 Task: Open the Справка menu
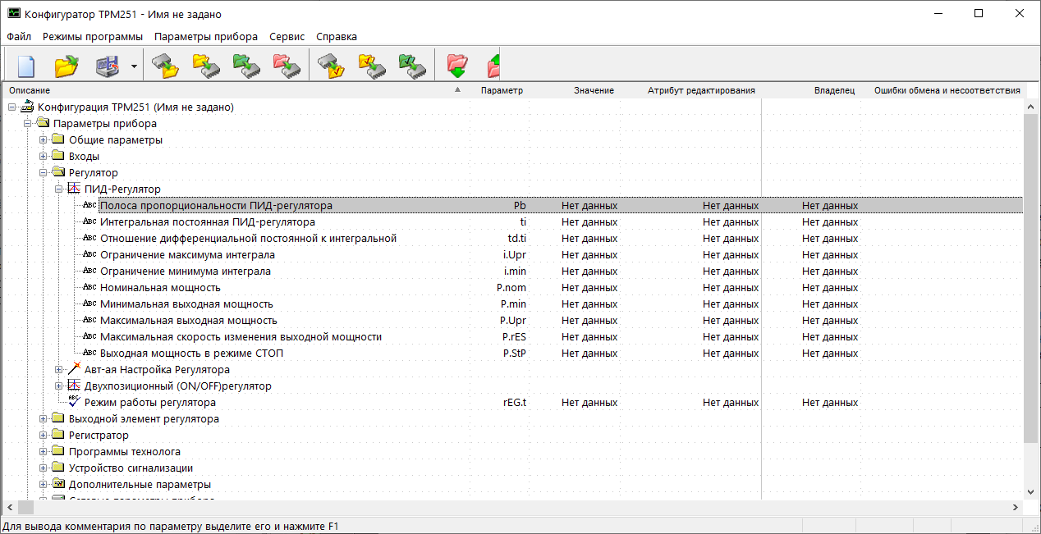pos(337,37)
